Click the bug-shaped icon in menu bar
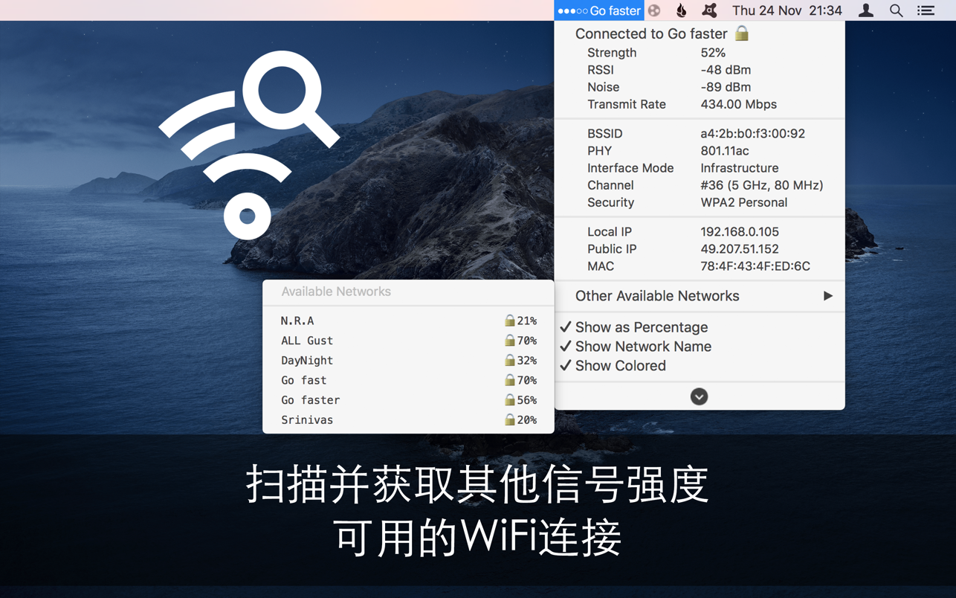Image resolution: width=956 pixels, height=598 pixels. [709, 10]
